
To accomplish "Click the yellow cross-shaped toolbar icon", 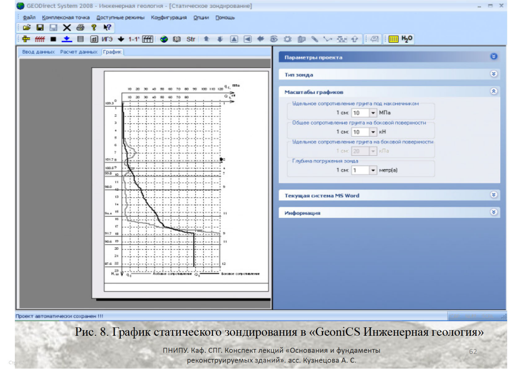I will point(26,39).
